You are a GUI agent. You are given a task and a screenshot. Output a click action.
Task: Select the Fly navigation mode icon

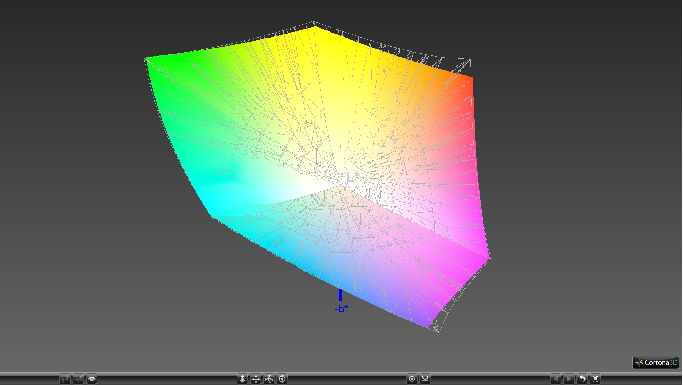pos(78,379)
